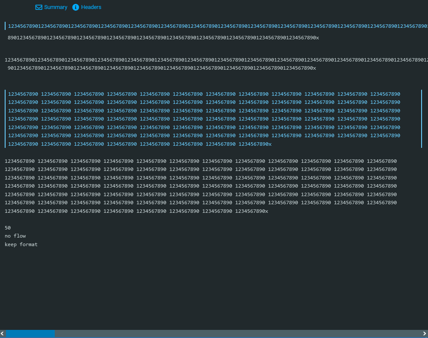Click the left arrow of the bottom scrollbar
The width and height of the screenshot is (428, 338).
(x=3, y=333)
